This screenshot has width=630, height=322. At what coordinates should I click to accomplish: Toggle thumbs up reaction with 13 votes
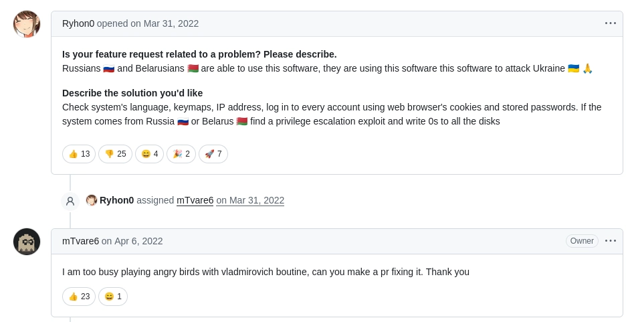coord(79,154)
